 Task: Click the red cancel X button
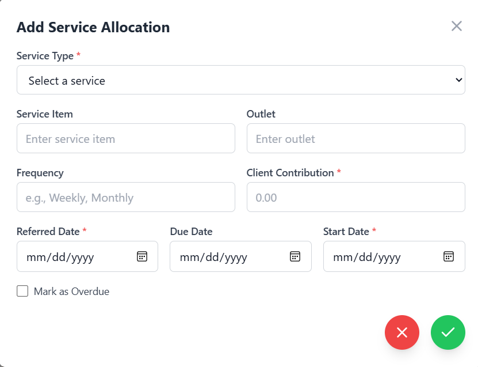(x=402, y=332)
